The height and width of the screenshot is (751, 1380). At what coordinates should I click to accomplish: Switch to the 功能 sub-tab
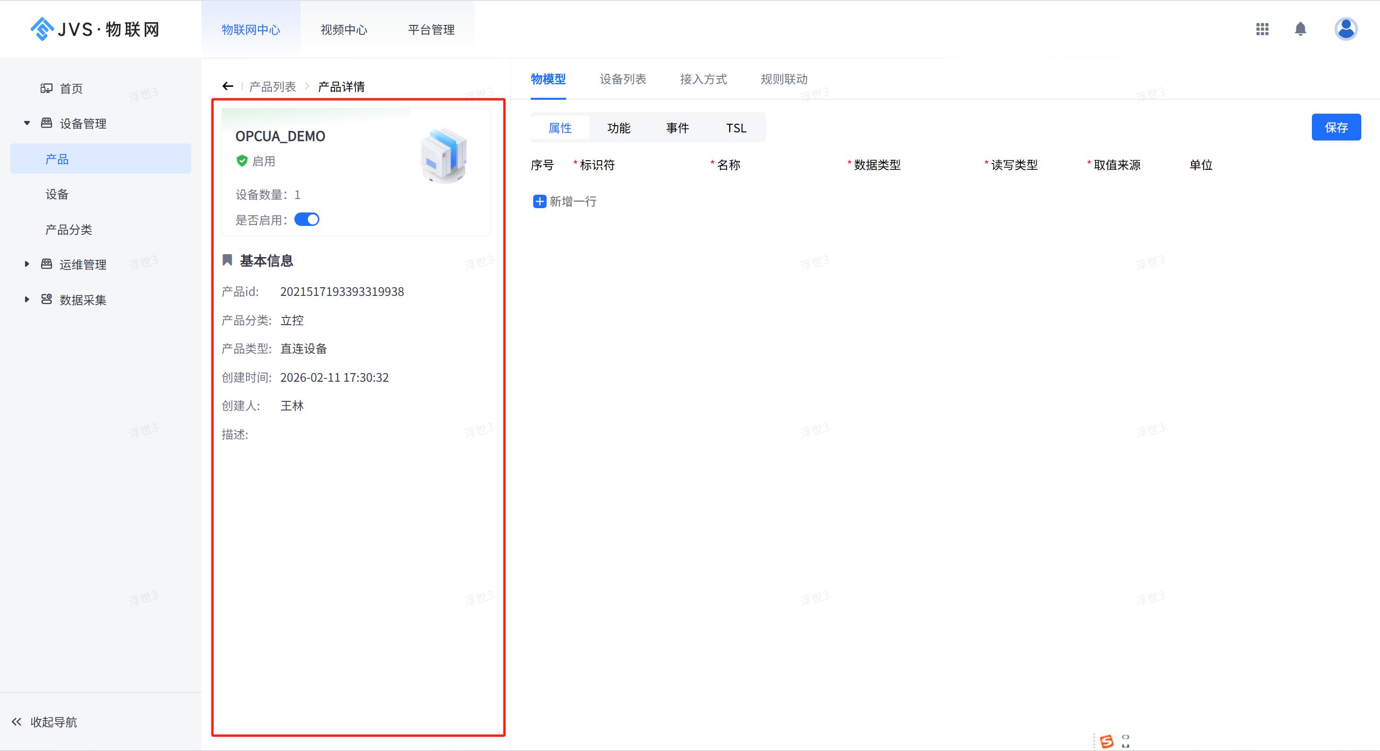point(619,128)
